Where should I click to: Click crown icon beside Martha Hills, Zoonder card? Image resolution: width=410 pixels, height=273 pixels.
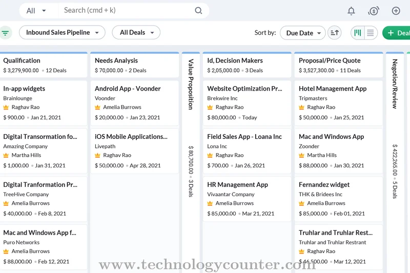(301, 155)
